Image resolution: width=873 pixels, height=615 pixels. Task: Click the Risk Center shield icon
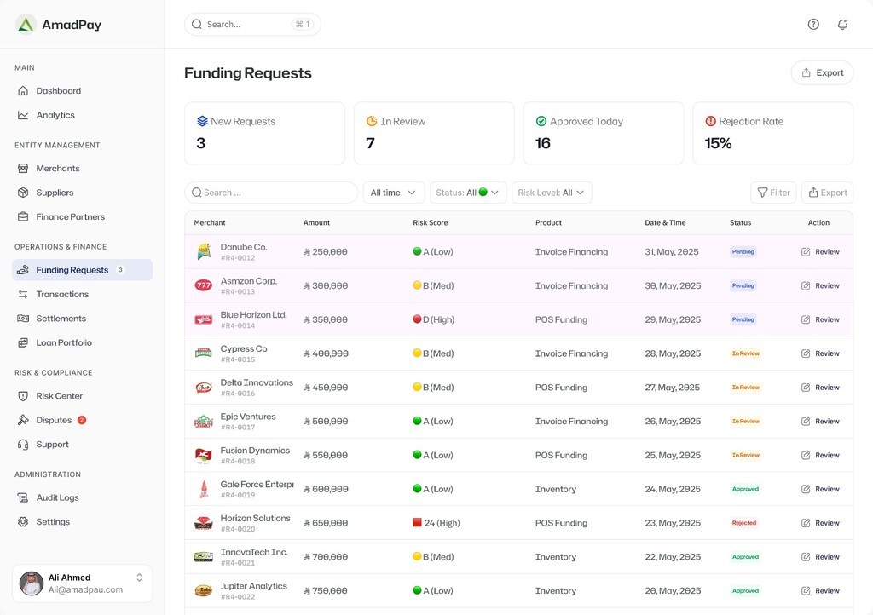coord(23,396)
